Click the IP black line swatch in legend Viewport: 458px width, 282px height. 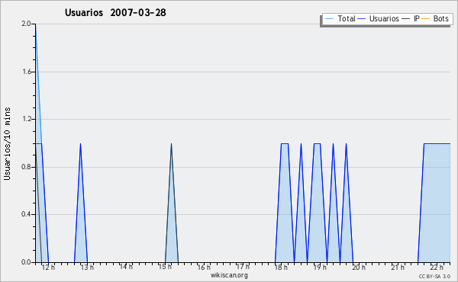tap(406, 19)
